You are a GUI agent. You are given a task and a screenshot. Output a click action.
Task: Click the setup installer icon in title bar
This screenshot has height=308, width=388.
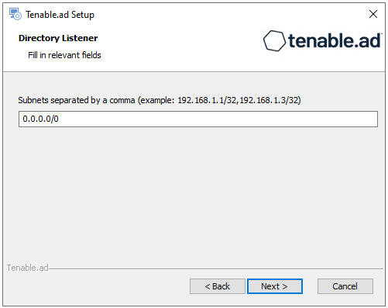tap(15, 14)
